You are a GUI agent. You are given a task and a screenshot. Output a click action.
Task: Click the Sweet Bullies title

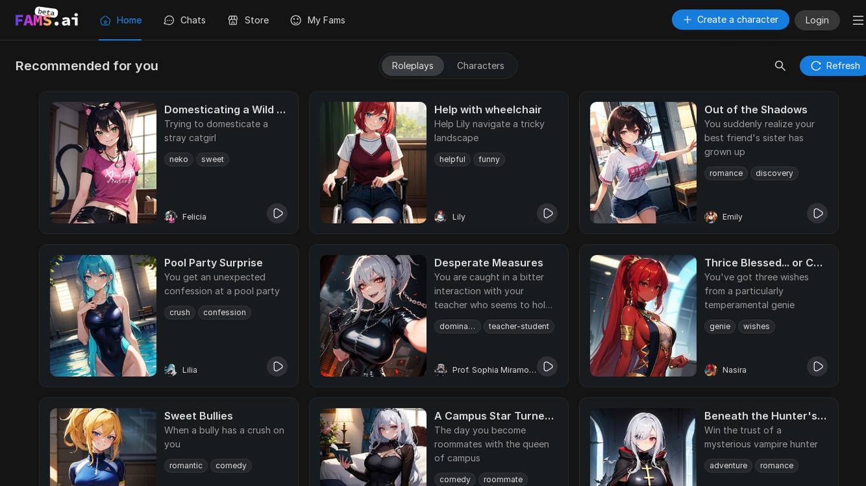[x=199, y=416]
